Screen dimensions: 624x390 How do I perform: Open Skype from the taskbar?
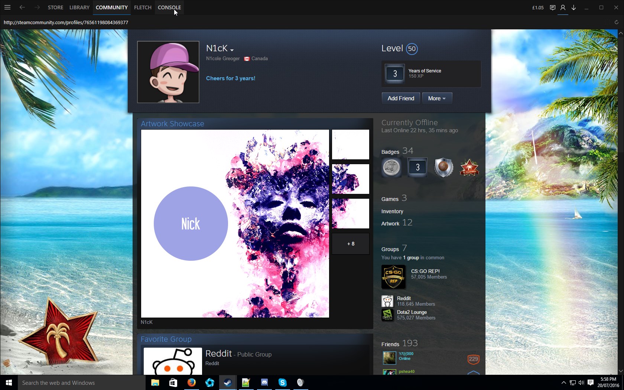[282, 383]
